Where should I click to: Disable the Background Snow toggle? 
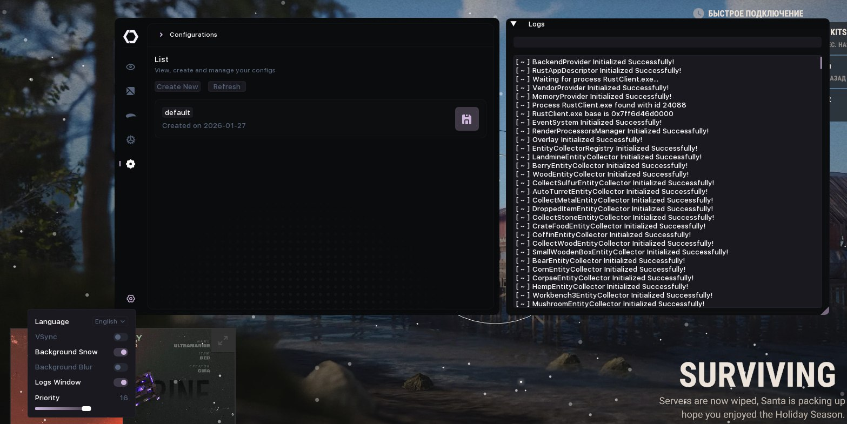point(121,352)
